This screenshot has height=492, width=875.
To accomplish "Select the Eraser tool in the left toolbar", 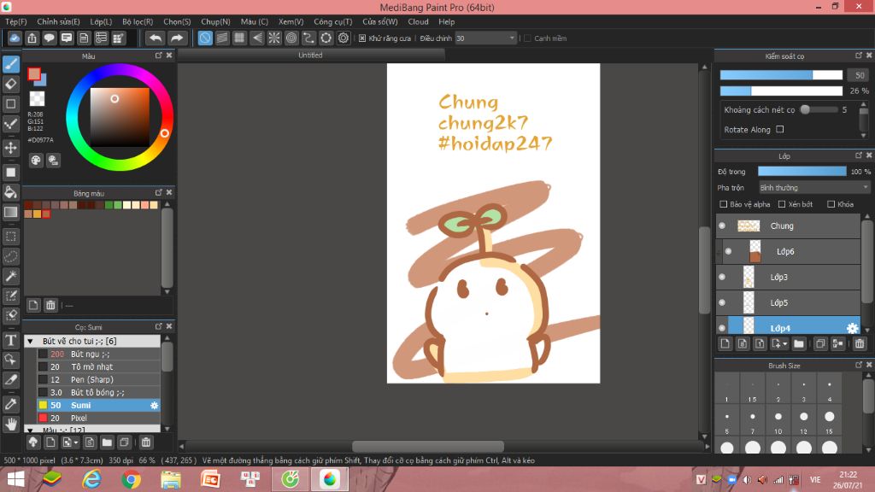I will pos(11,84).
